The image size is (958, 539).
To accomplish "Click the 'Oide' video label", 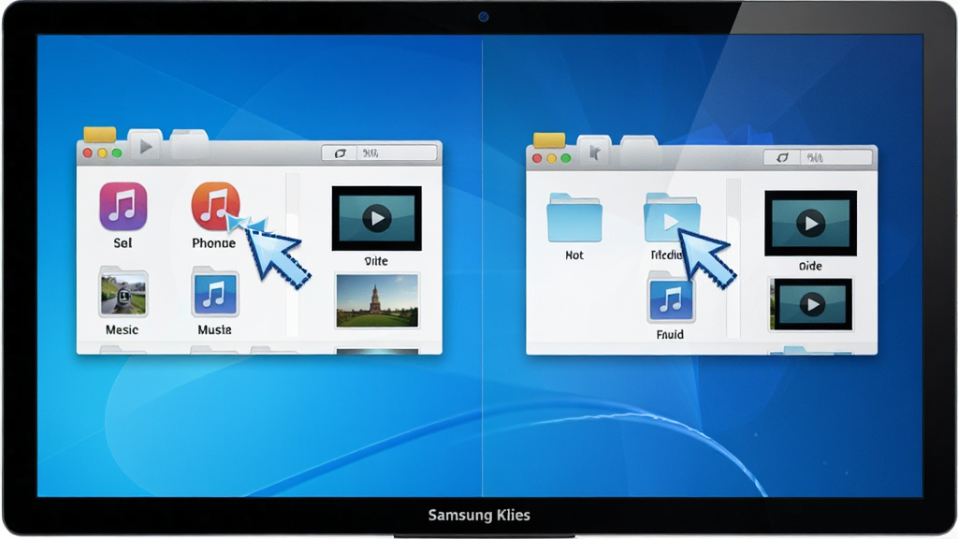I will point(810,267).
